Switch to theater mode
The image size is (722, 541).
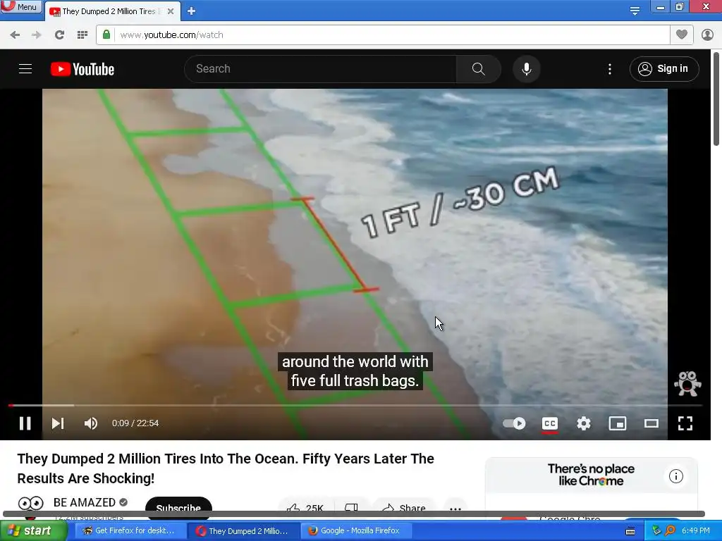(x=651, y=423)
